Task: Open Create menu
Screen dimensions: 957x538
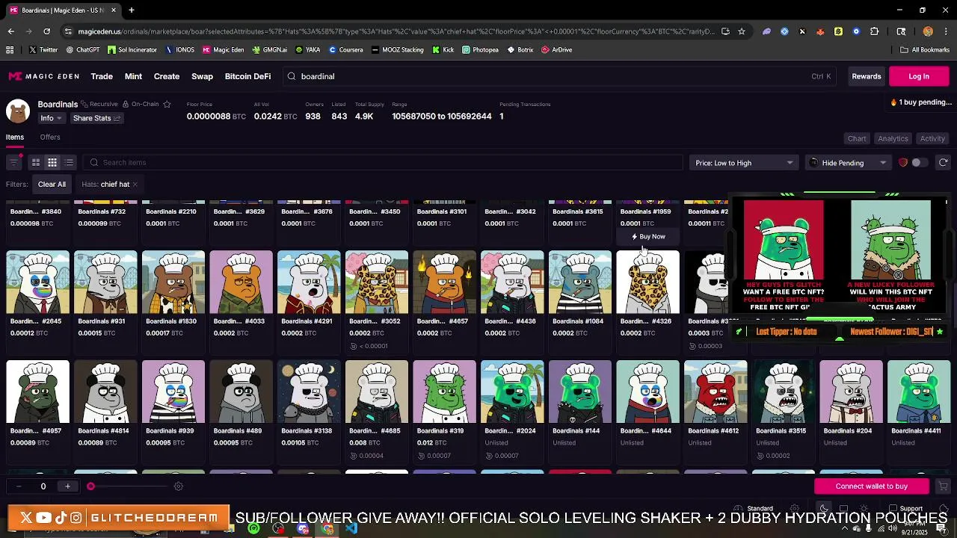Action: 167,76
